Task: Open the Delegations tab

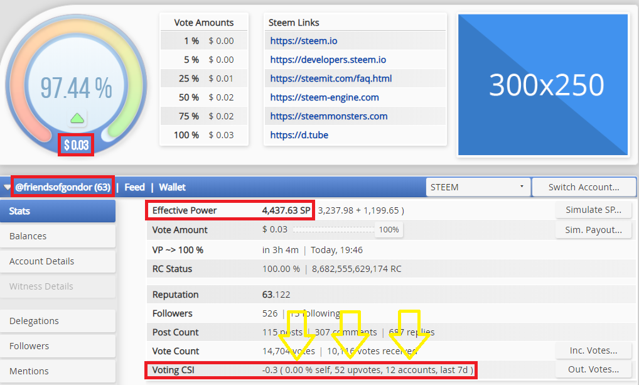Action: pos(58,321)
